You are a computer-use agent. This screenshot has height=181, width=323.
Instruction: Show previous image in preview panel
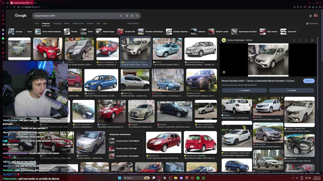tap(294, 40)
